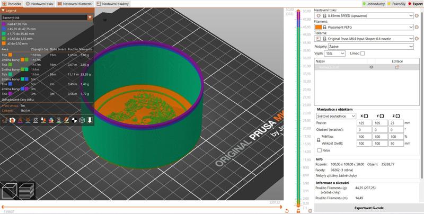This screenshot has height=214, width=424.
Task: Click the Y axis mirror icon
Action: click(x=382, y=116)
